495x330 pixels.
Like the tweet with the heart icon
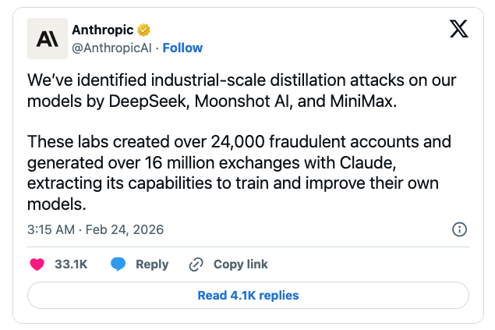coord(37,264)
